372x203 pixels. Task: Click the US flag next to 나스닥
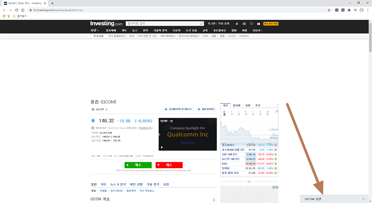(x=93, y=109)
